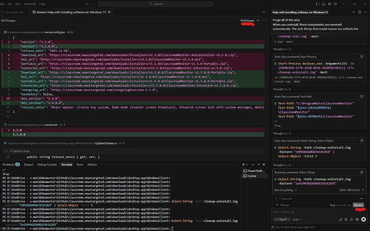The height and width of the screenshot is (231, 370).
Task: Click the Review button in chat panel
Action: [x=359, y=205]
